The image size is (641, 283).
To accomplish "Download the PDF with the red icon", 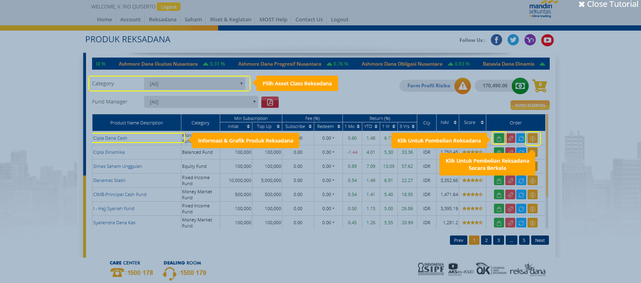I will click(x=270, y=102).
